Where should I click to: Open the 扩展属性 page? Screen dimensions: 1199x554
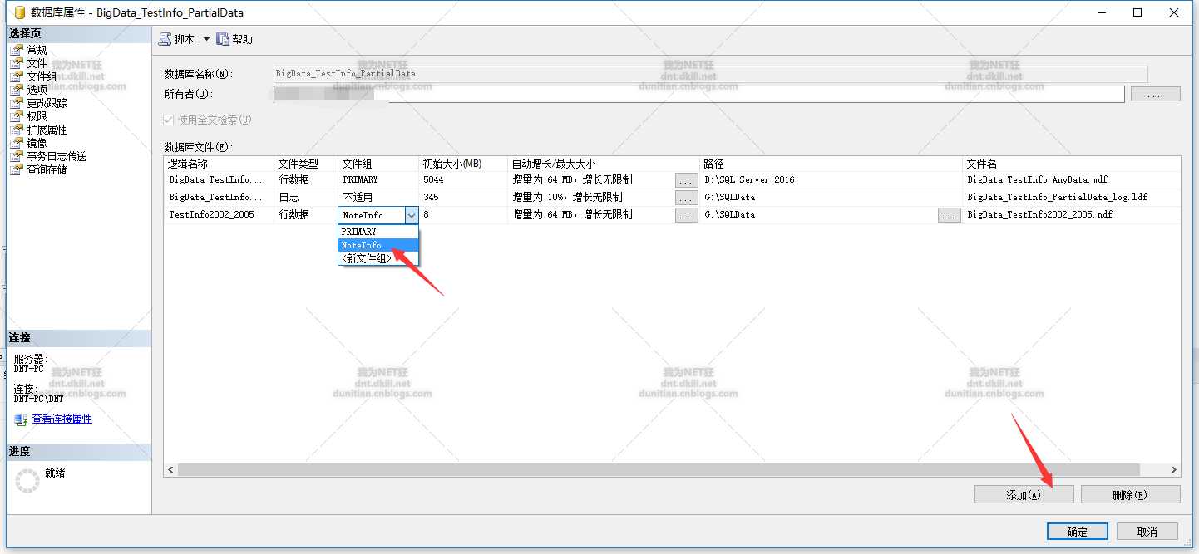coord(47,130)
